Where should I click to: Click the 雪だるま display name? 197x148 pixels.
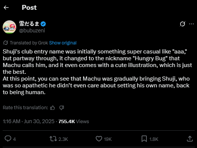click(x=29, y=24)
